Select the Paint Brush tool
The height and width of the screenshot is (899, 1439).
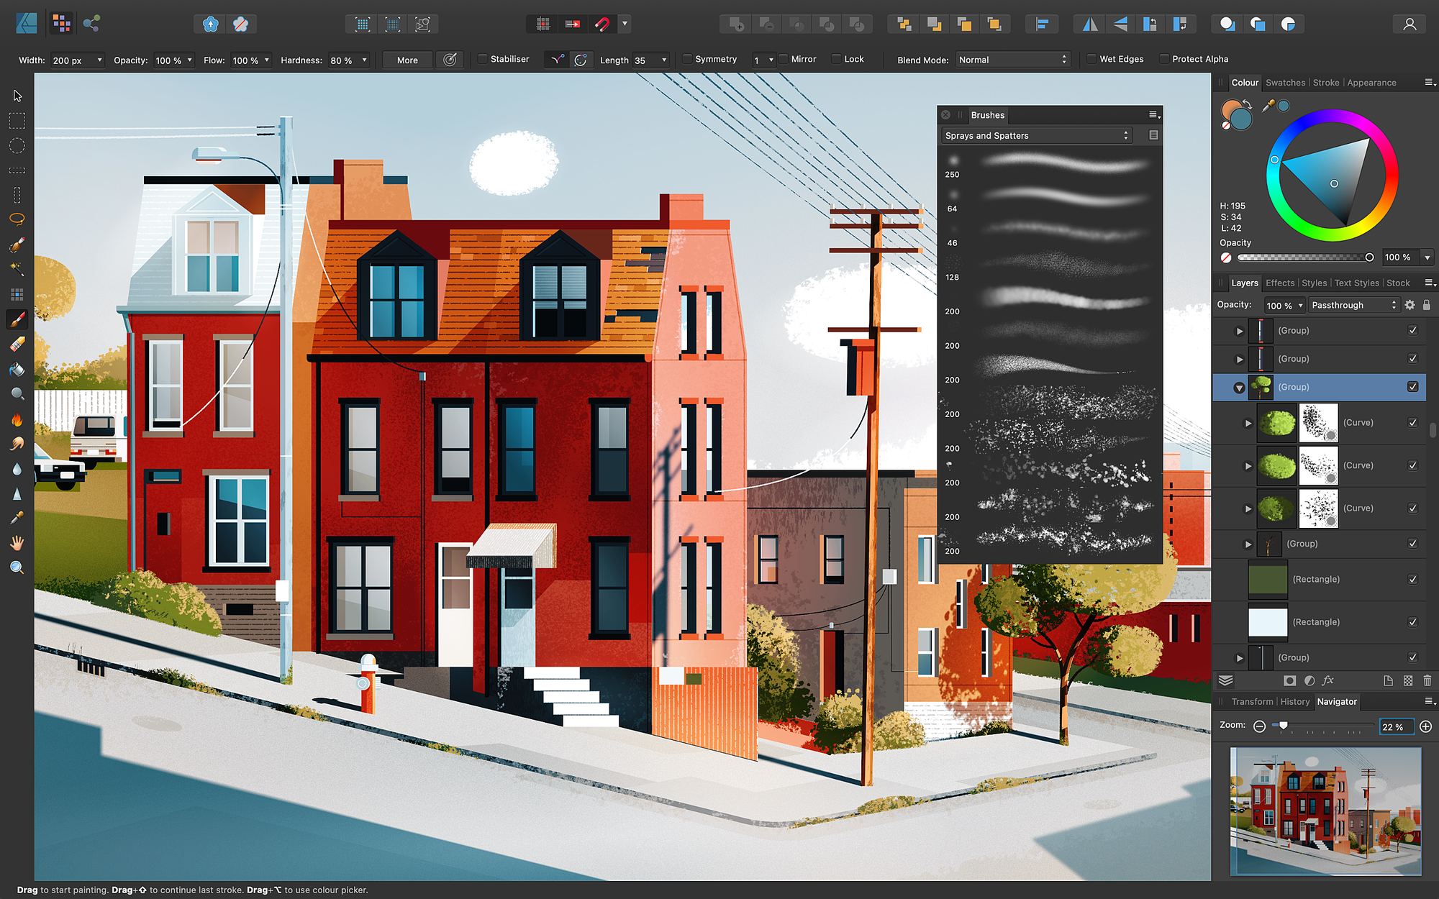[17, 319]
